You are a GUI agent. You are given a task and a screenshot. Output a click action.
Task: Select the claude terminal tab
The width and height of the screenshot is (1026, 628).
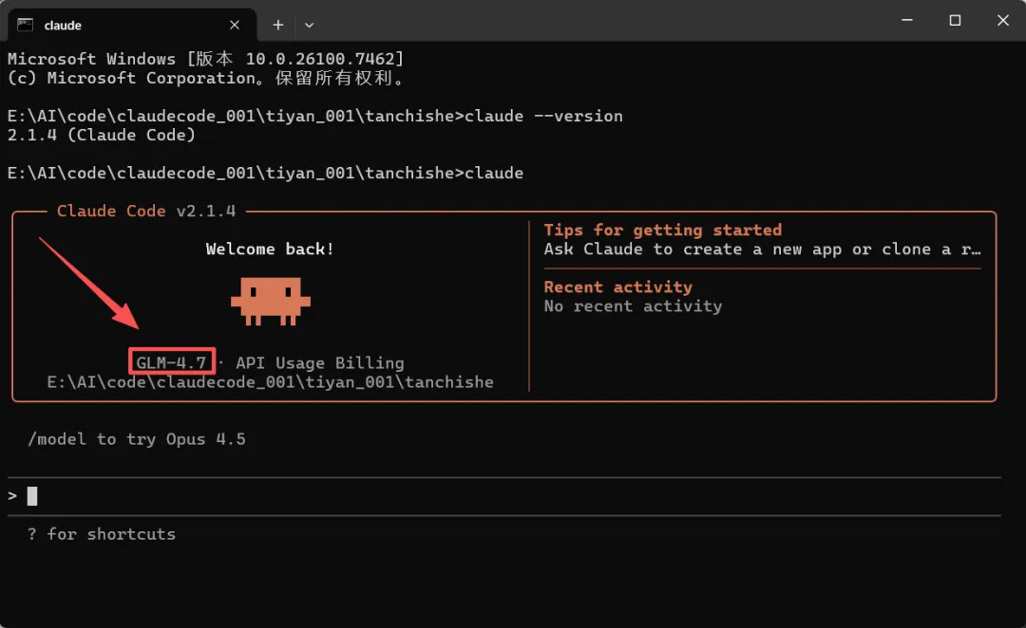tap(131, 25)
